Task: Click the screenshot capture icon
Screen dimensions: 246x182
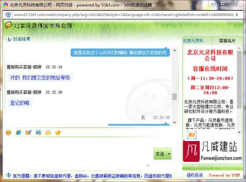Action: click(28, 133)
